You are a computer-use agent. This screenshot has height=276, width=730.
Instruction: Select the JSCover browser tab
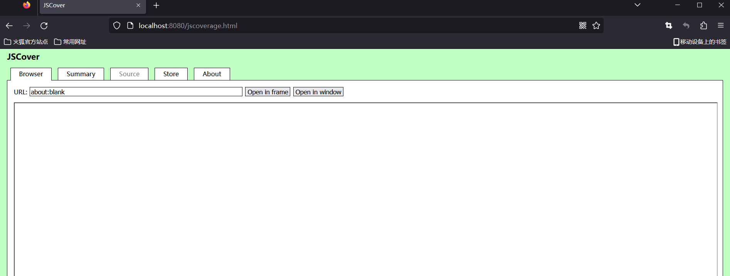[x=93, y=7]
